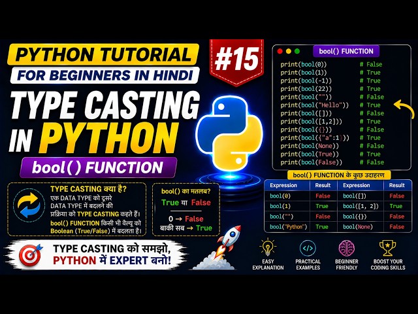This screenshot has height=314, width=418.
Task: Click the bool() का मतलब? heading
Action: pyautogui.click(x=185, y=191)
